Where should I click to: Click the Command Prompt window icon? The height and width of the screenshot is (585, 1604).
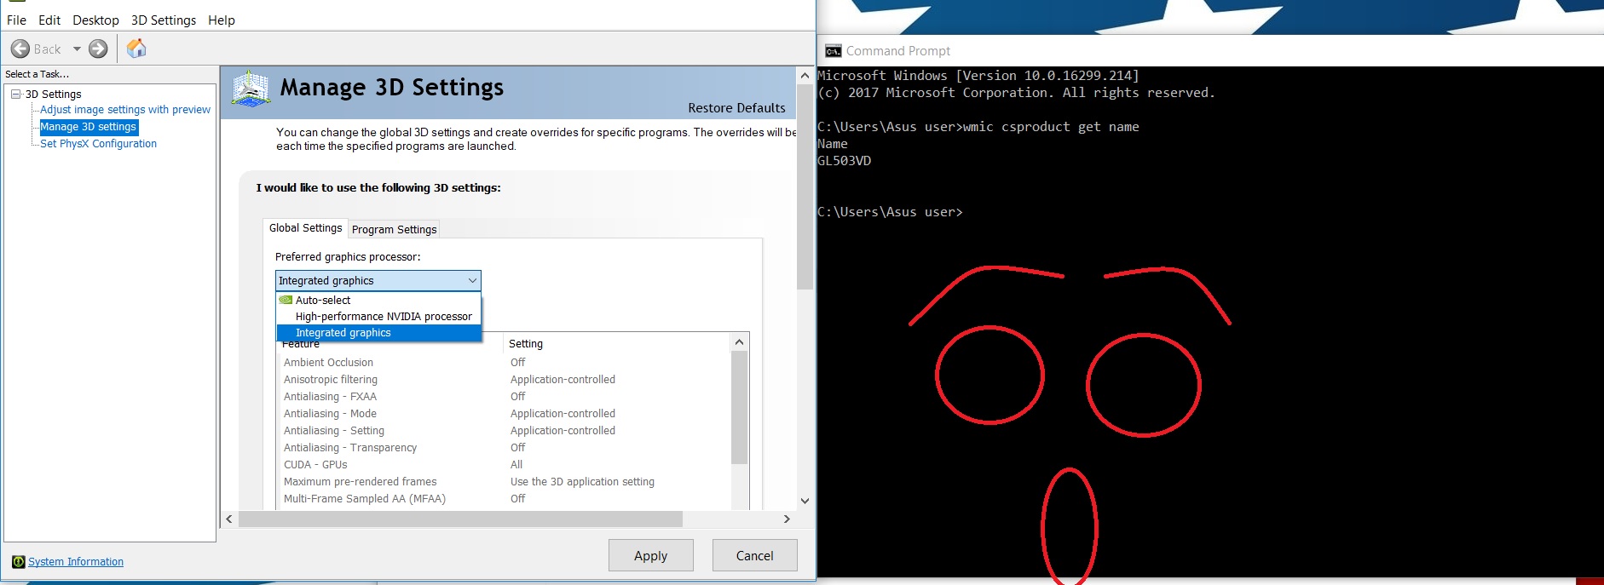(833, 51)
